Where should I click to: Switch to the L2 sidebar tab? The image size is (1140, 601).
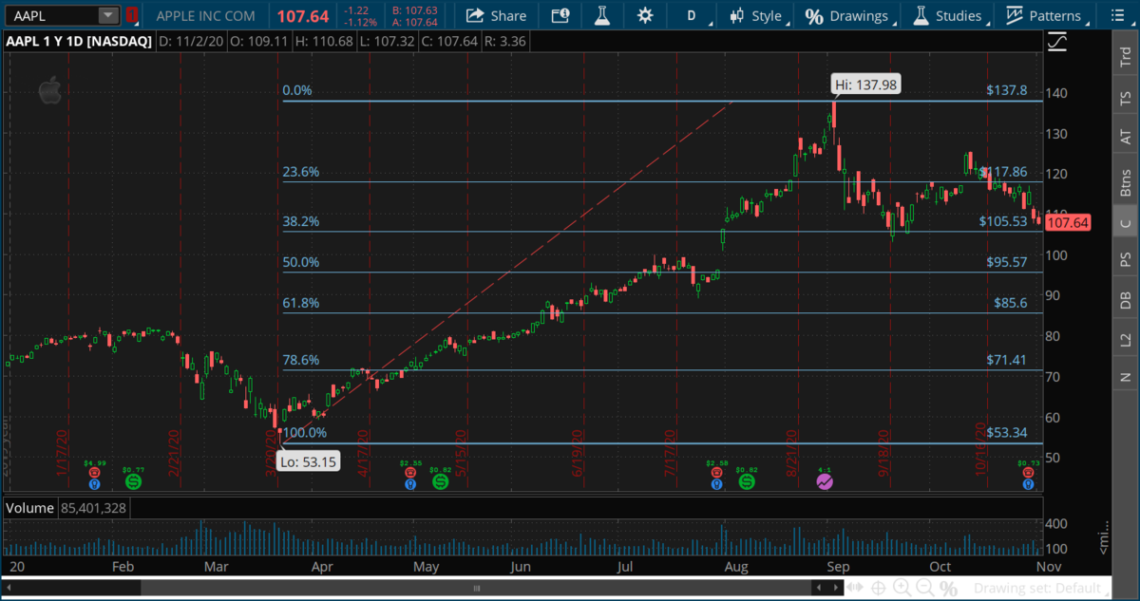pos(1125,339)
